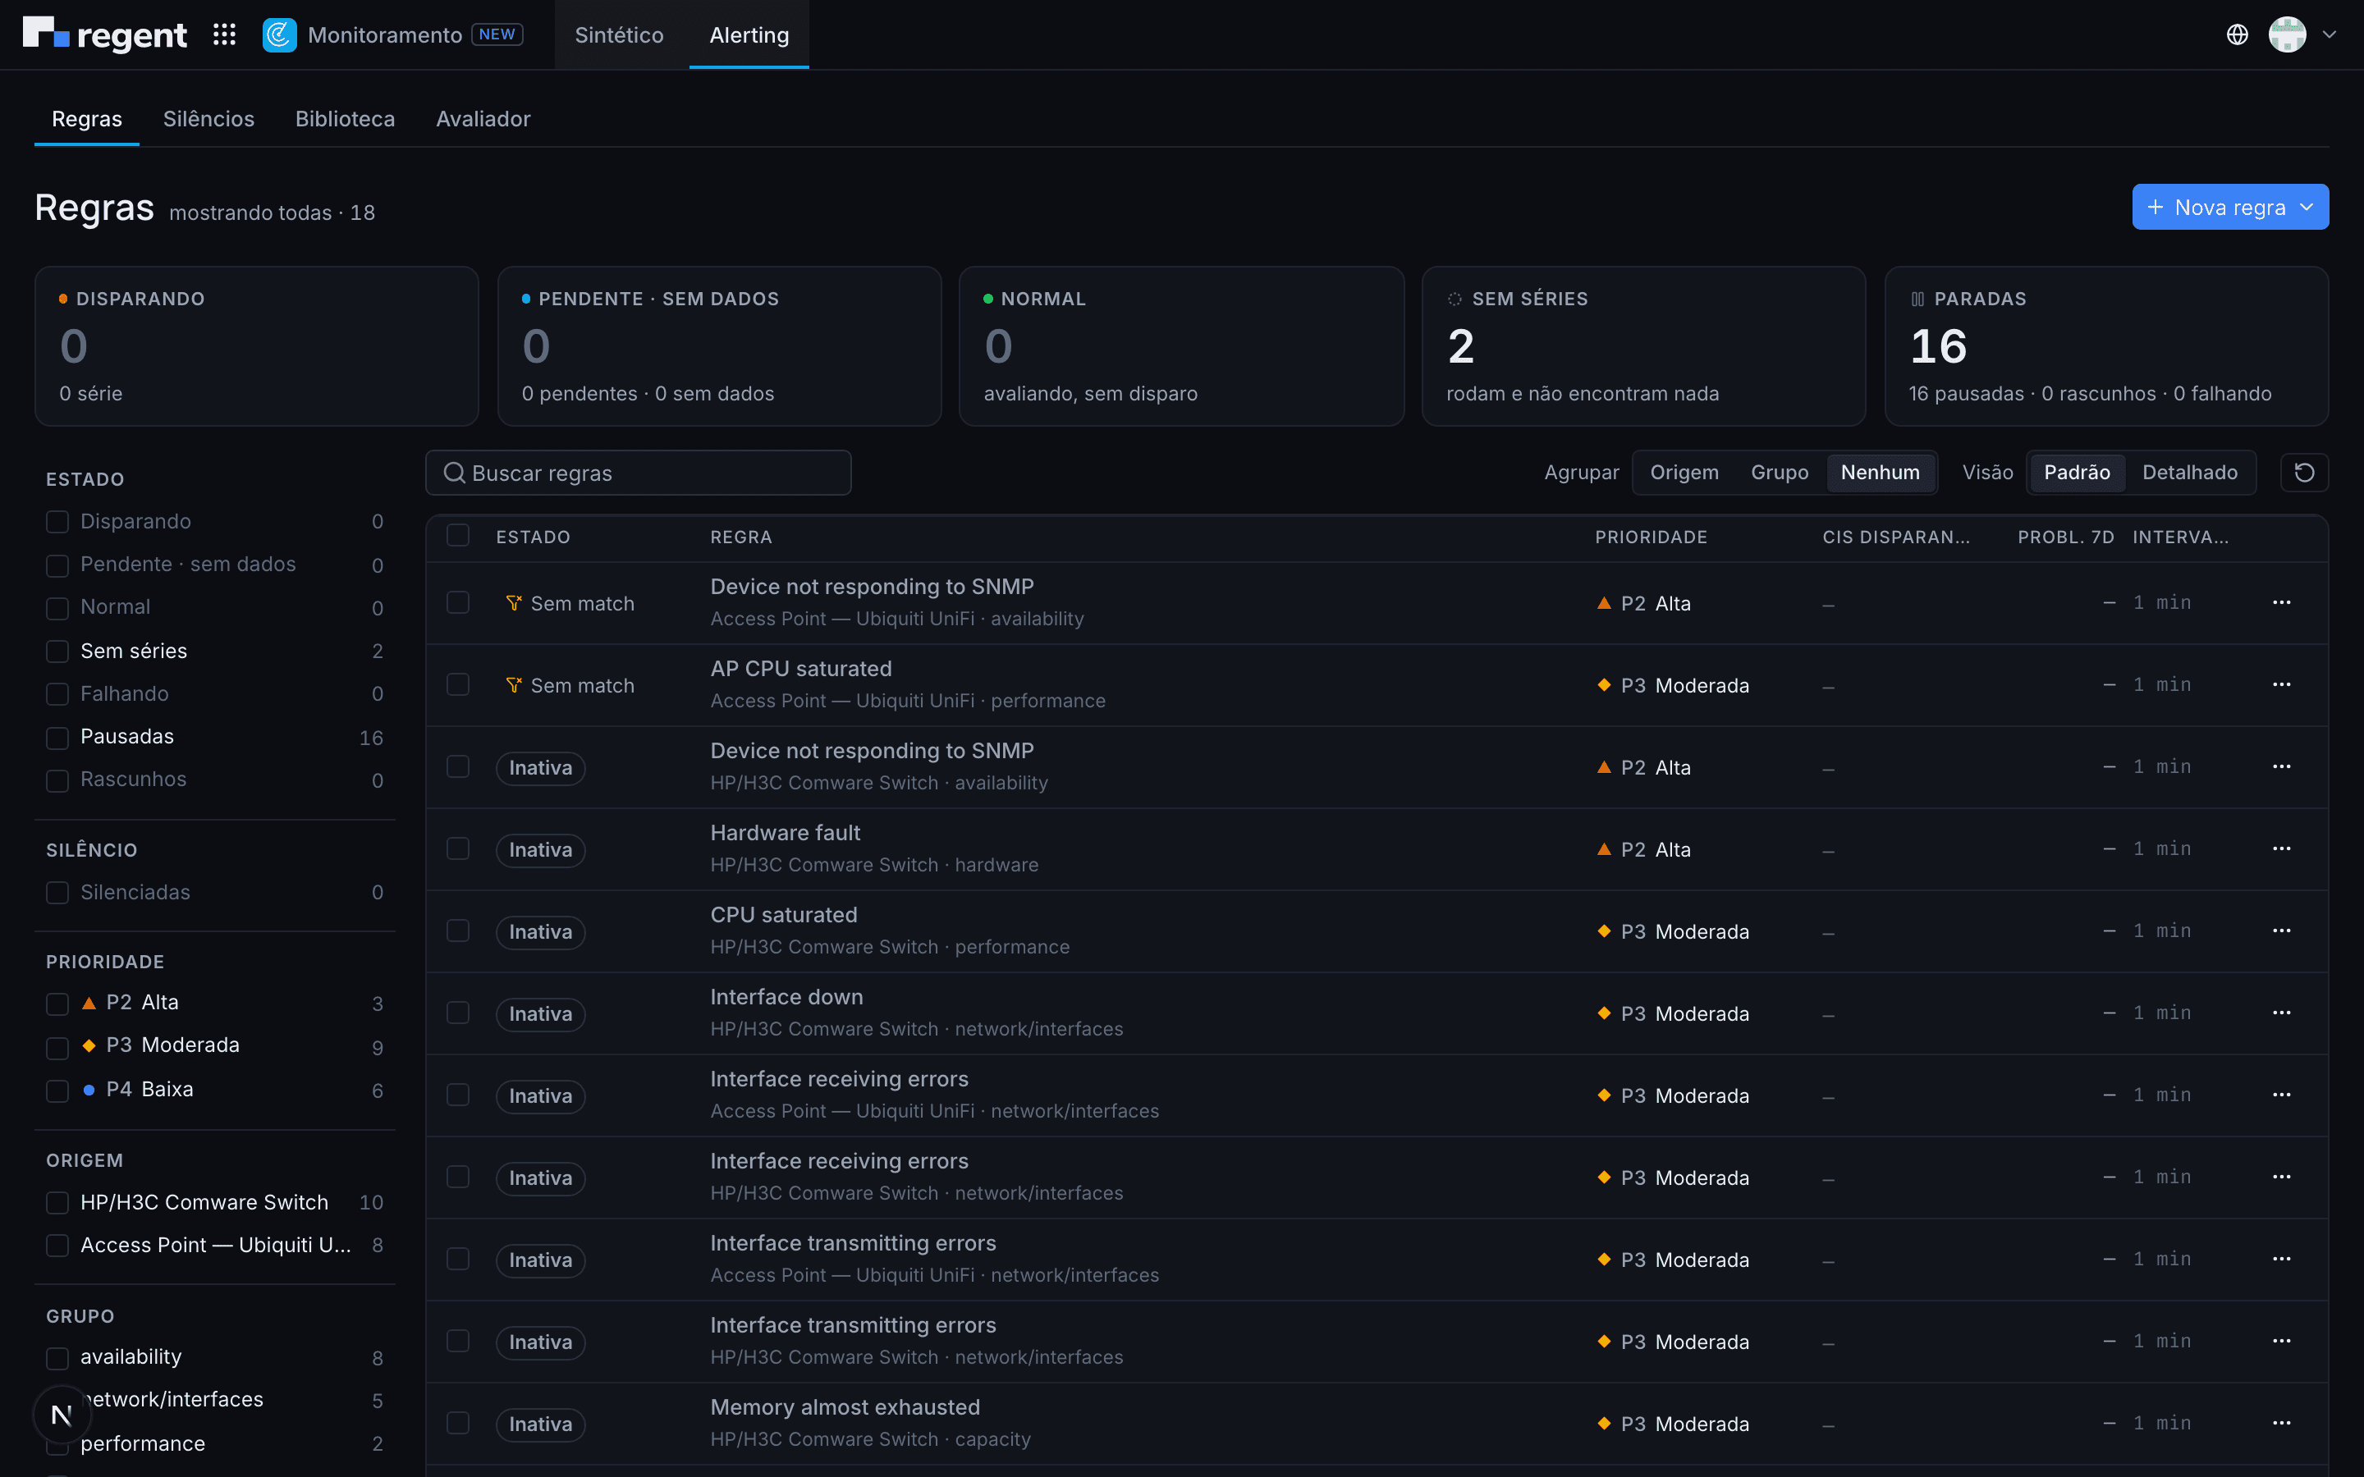The height and width of the screenshot is (1477, 2364).
Task: Click the P2 Alta triangle filter icon
Action: point(89,1004)
